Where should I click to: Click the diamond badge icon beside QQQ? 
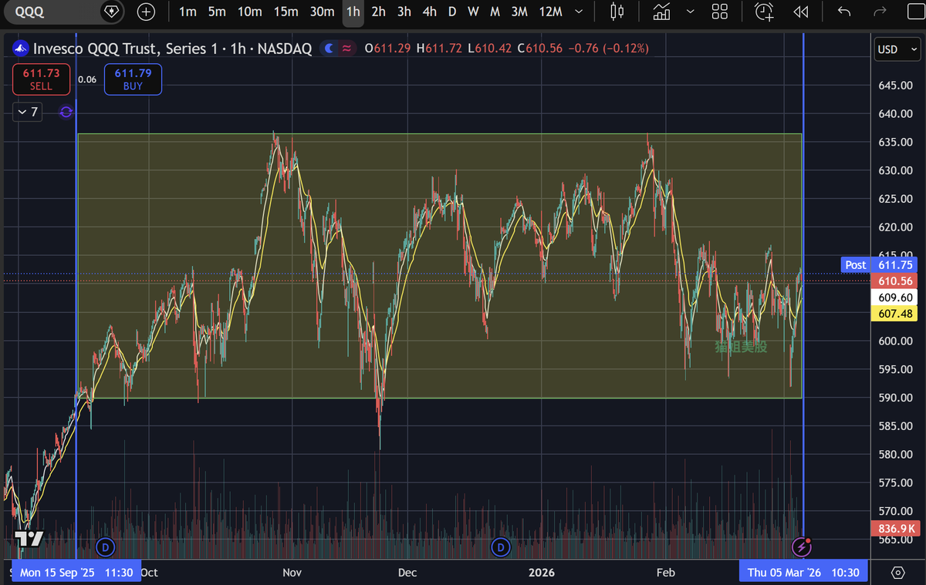112,12
